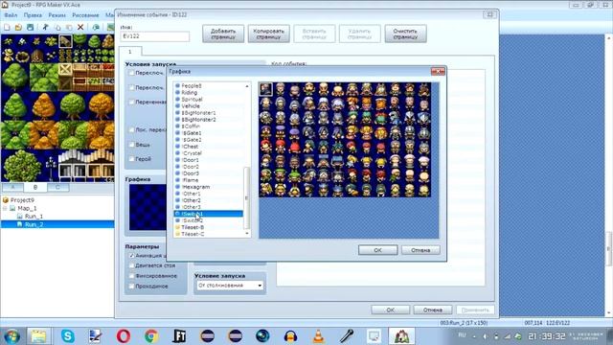The image size is (613, 345).
Task: Open Skype from the taskbar
Action: (x=68, y=336)
